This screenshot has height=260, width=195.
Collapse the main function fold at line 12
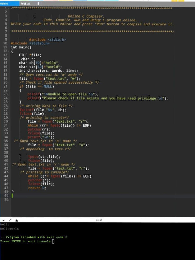[x=9, y=51]
